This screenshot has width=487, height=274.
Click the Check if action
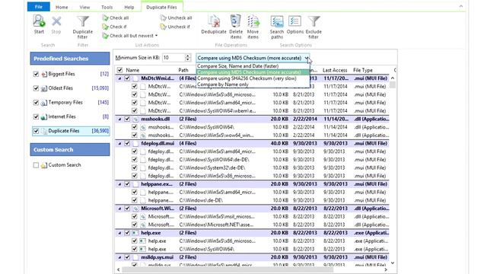tap(114, 27)
